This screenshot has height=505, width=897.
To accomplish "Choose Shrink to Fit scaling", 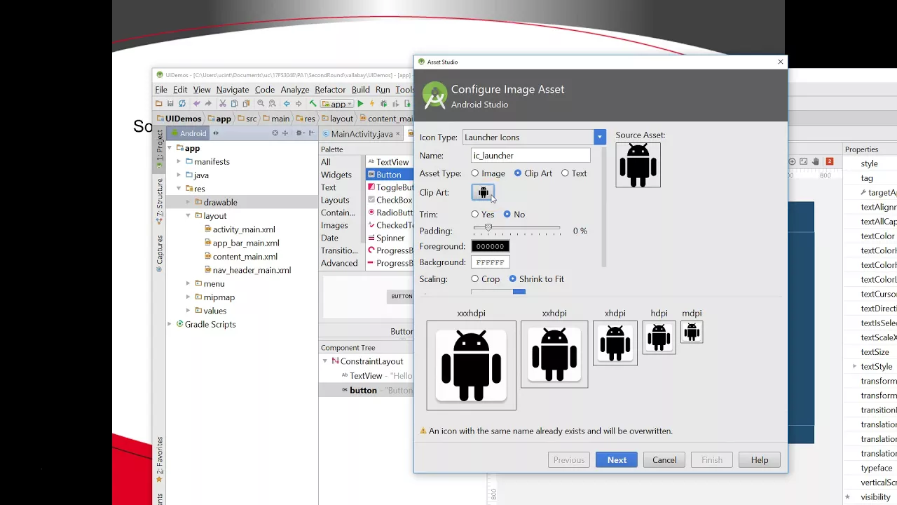I will pyautogui.click(x=537, y=279).
